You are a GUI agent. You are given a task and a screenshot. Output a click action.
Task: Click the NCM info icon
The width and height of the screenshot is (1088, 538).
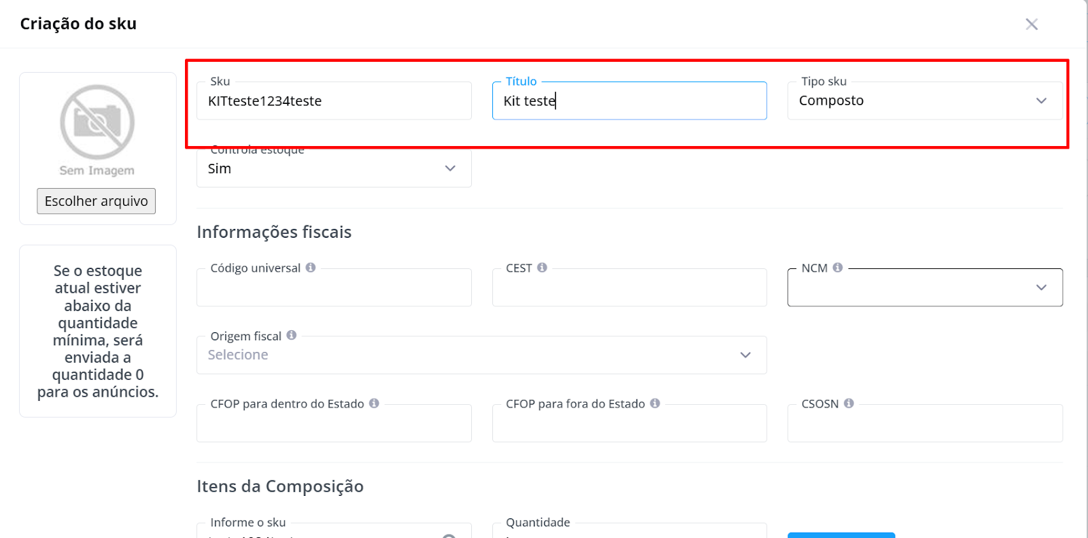coord(838,268)
